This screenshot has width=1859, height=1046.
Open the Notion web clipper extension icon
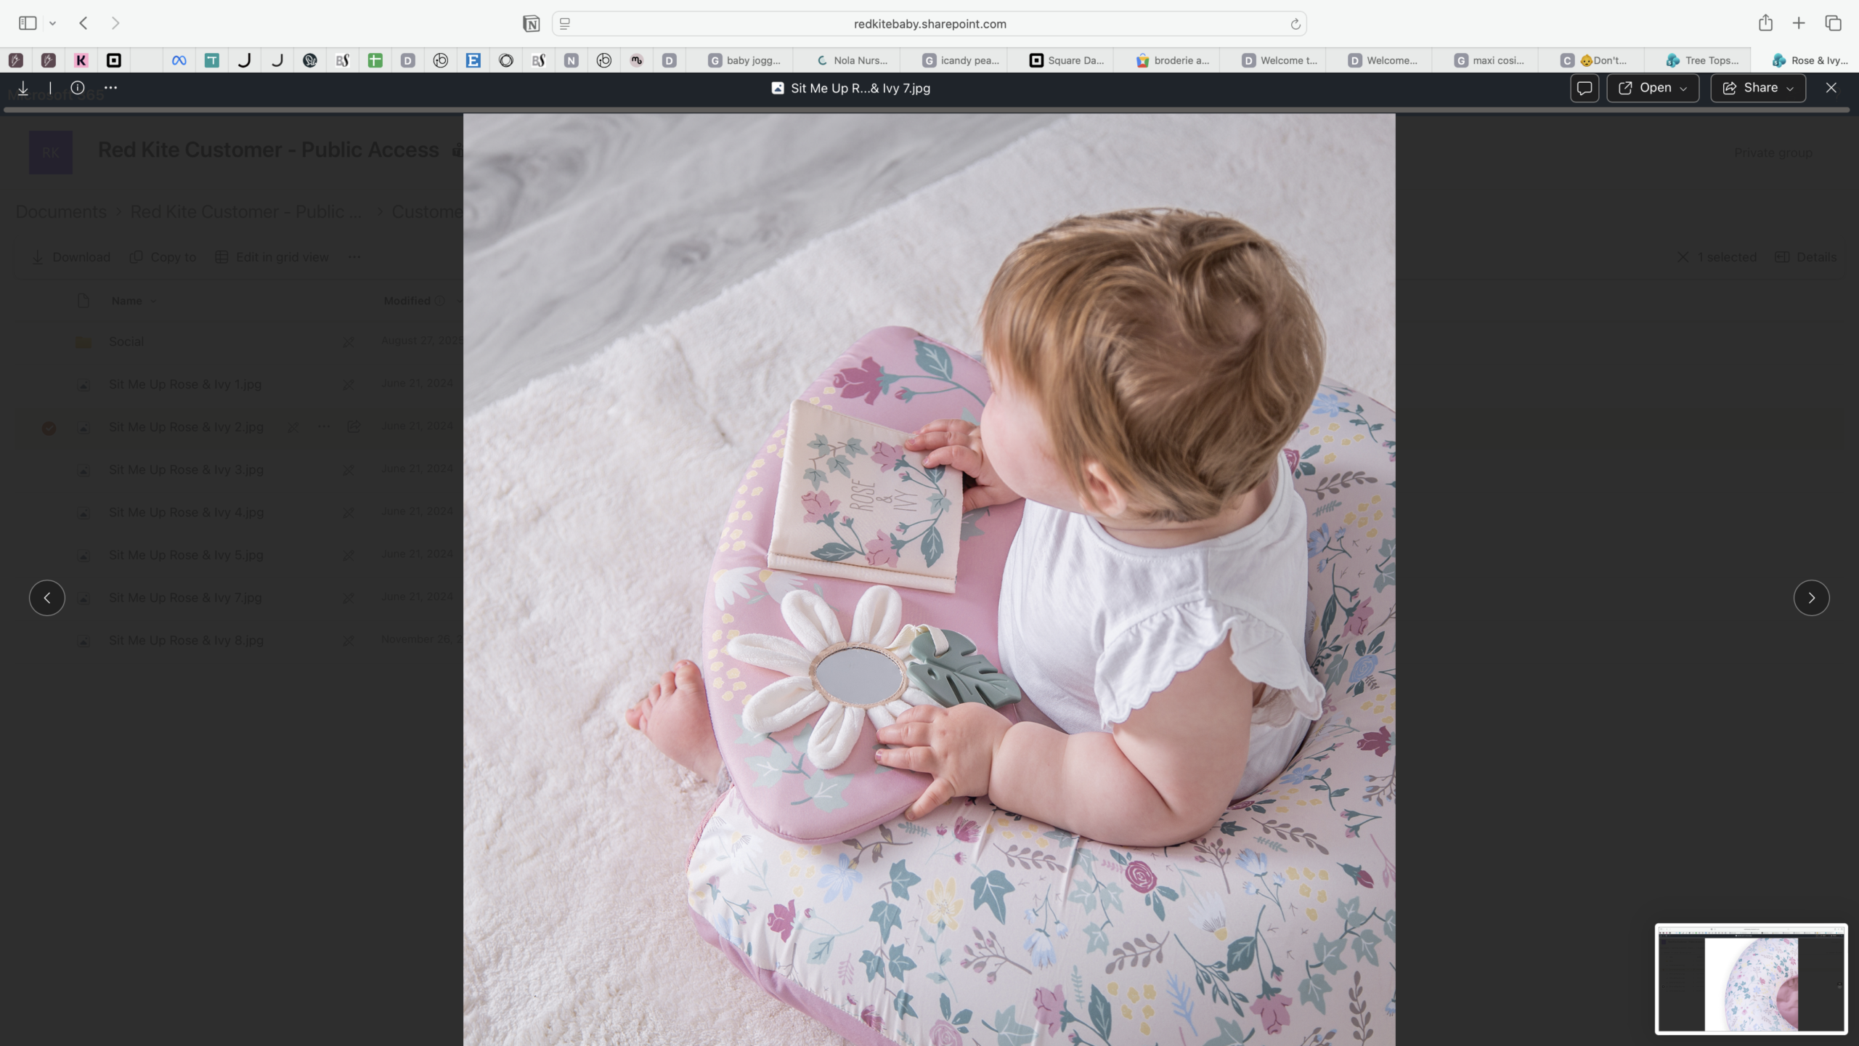[531, 24]
